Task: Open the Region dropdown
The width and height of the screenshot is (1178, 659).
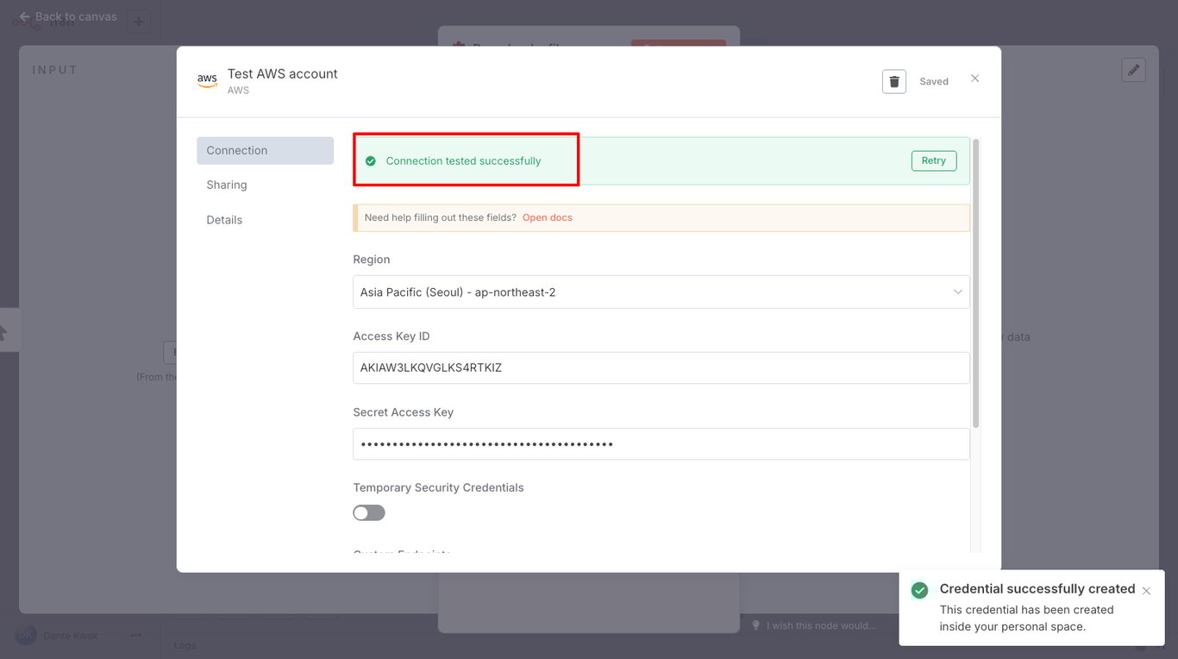Action: 661,292
